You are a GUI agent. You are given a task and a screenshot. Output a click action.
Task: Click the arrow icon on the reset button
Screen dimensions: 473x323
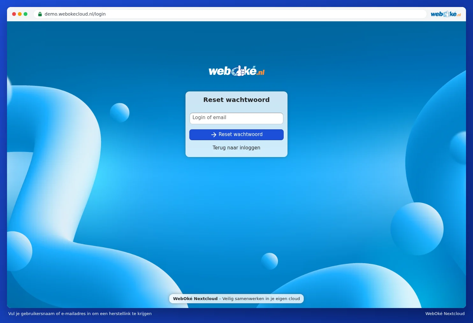tap(214, 135)
